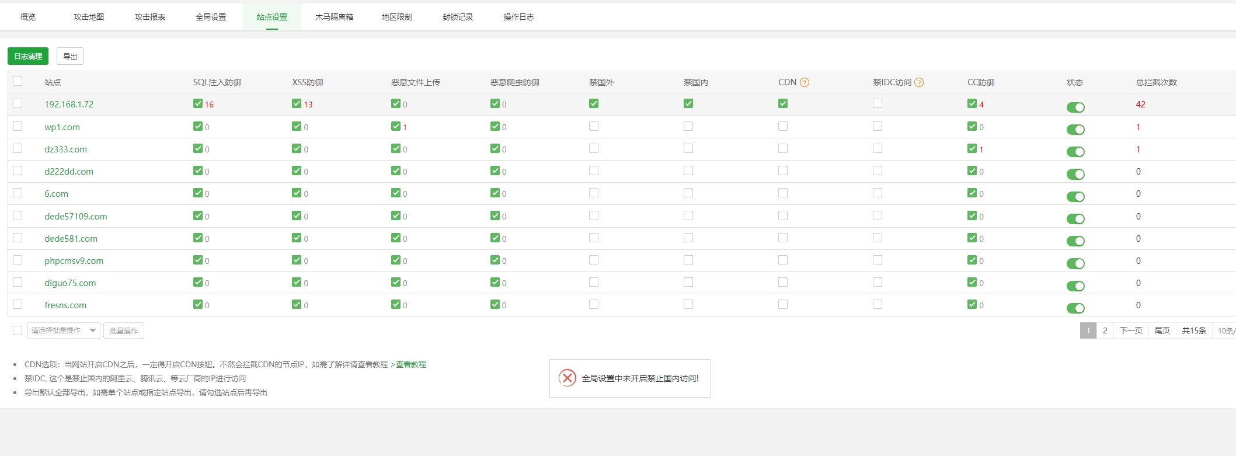Open the 10条/页 page size dropdown
This screenshot has height=456, width=1236.
pos(1225,330)
